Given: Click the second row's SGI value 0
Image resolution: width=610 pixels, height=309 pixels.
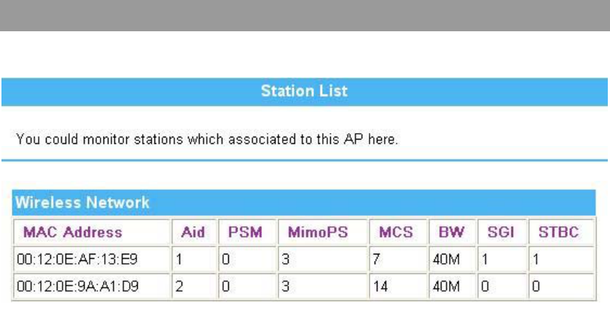Looking at the screenshot, I should pyautogui.click(x=502, y=286).
